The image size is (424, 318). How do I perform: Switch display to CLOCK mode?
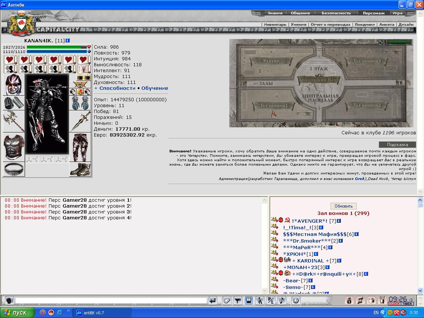point(394,304)
